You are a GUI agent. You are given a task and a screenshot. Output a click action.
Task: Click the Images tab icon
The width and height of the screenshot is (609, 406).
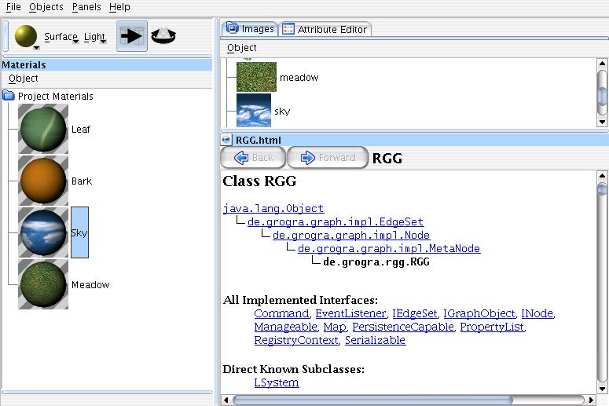click(233, 28)
